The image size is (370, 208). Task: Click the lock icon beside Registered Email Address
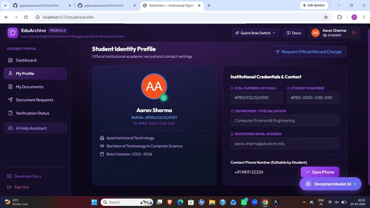coord(232,134)
